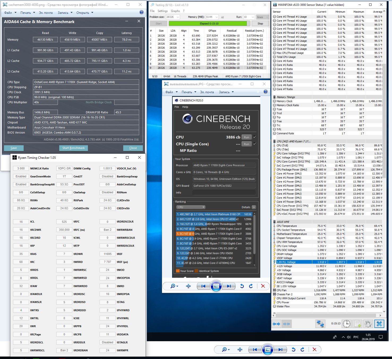This screenshot has width=392, height=359.
Task: Click HWiNFO horizontal scrollbar
Action: pos(327,315)
